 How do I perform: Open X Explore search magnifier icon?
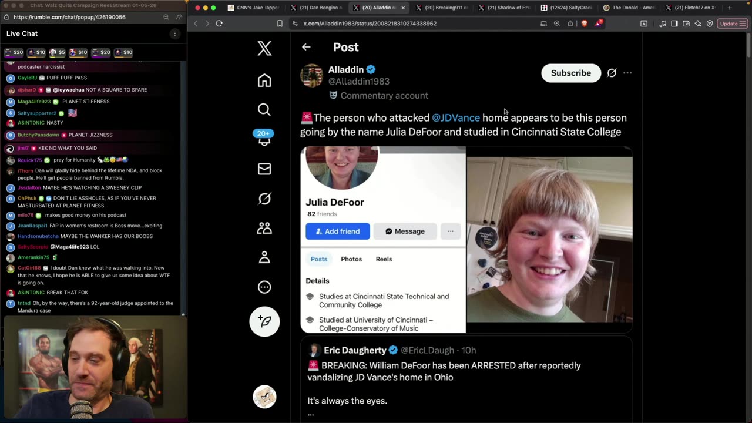pyautogui.click(x=264, y=109)
